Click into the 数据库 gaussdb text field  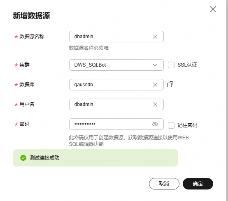pos(116,85)
